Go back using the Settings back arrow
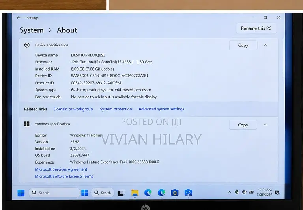Viewport: 303px width, 210px height. (19, 18)
